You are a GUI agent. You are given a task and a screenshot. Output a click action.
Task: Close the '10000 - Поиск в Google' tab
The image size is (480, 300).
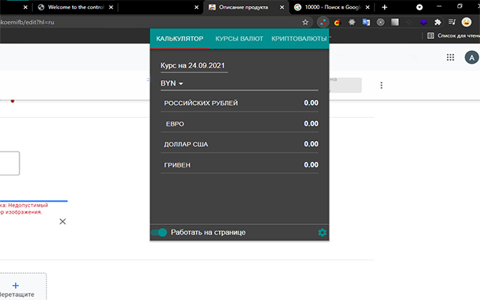click(367, 7)
